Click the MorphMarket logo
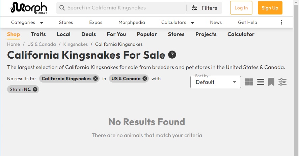The image size is (299, 156). pos(29,8)
